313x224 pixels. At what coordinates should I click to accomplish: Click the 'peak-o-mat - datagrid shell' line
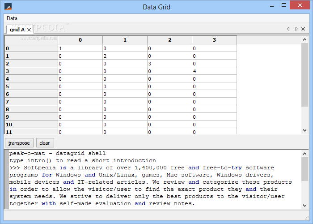pyautogui.click(x=58, y=153)
